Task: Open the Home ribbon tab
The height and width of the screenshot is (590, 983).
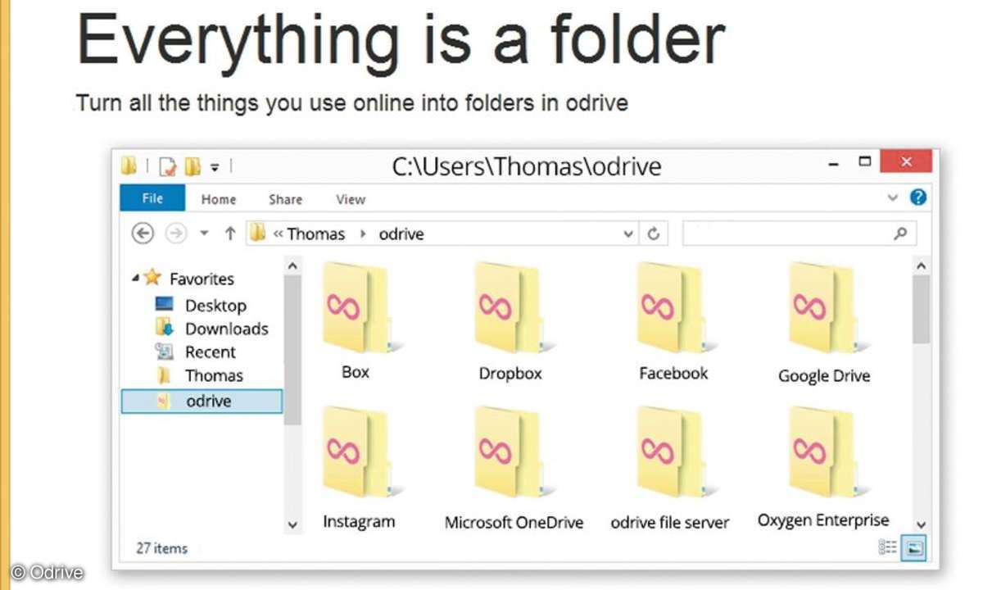Action: 219,199
